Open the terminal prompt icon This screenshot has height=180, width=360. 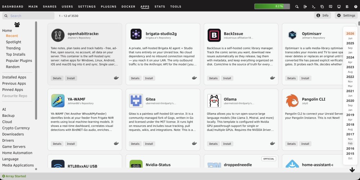click(314, 6)
